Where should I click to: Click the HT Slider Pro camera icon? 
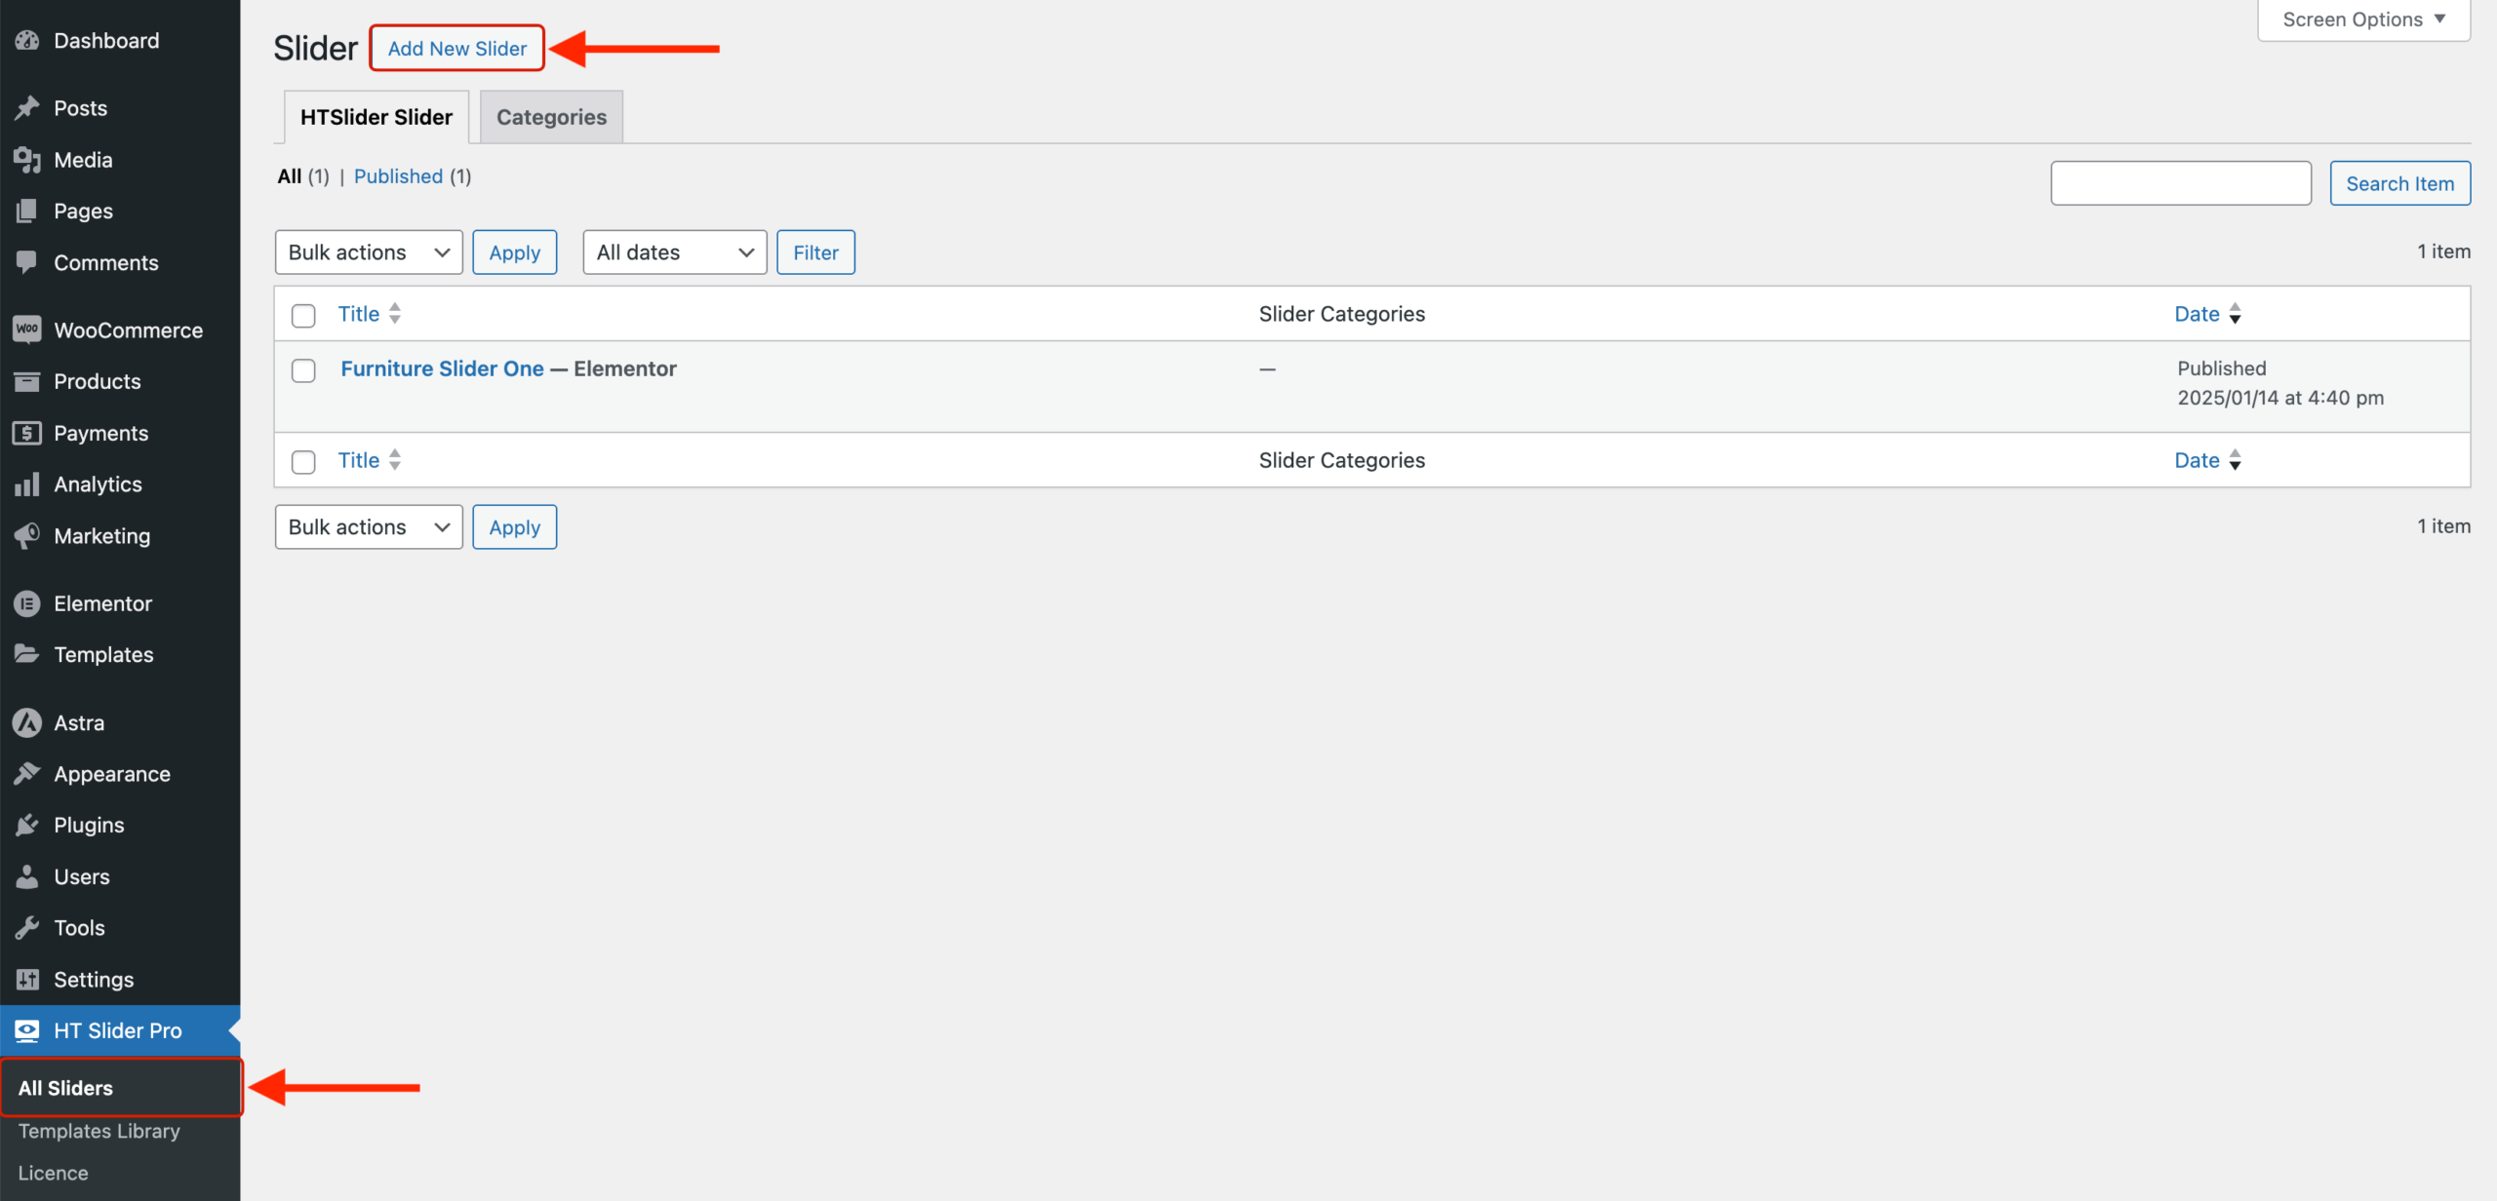(26, 1030)
